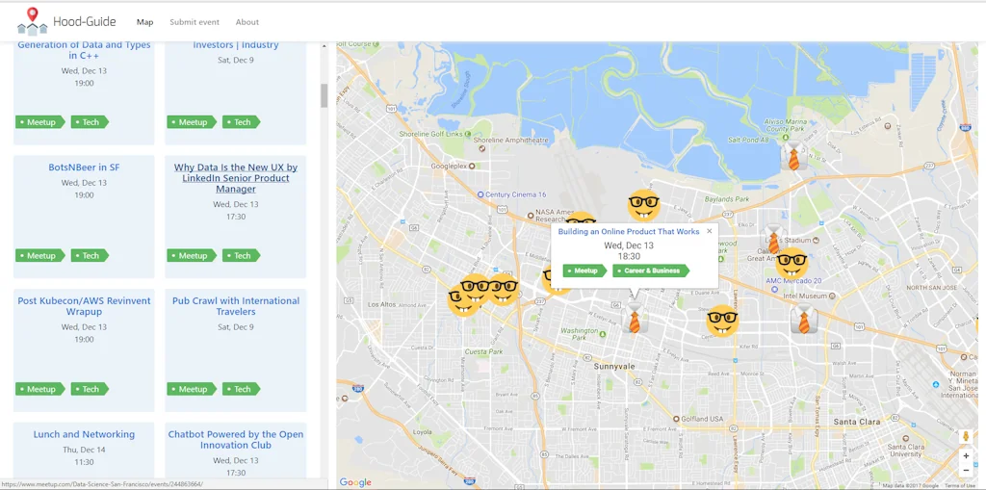The width and height of the screenshot is (986, 490).
Task: Select the middle of three clustered nerd-face markers
Action: (x=476, y=289)
